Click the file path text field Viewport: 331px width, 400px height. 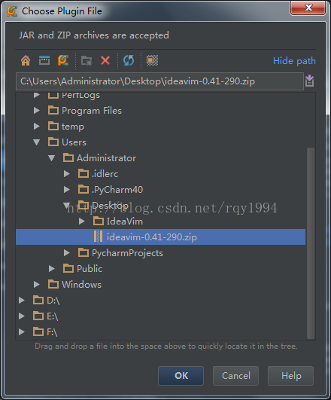(159, 81)
